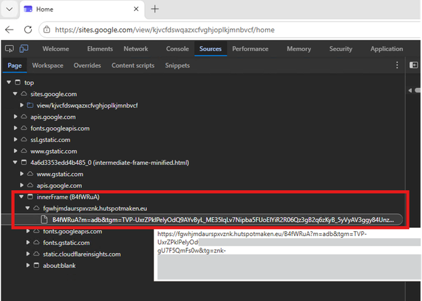
Task: Collapse the sites.google.com node
Action: point(15,94)
